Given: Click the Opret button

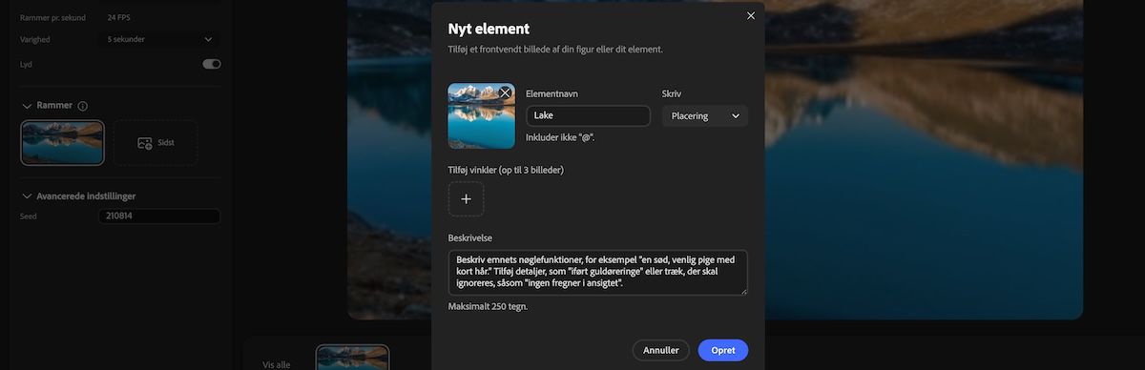Looking at the screenshot, I should click(x=723, y=350).
